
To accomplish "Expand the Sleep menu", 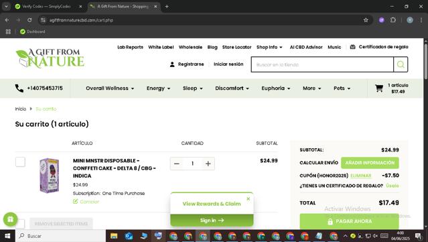I will click(x=193, y=88).
